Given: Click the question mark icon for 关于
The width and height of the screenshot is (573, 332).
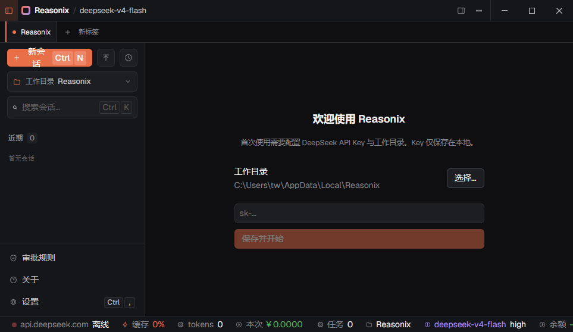Looking at the screenshot, I should click(x=14, y=280).
